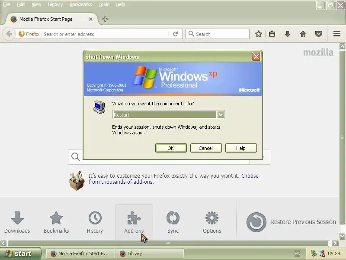Cancel the Shut Down Windows dialog

(206, 148)
